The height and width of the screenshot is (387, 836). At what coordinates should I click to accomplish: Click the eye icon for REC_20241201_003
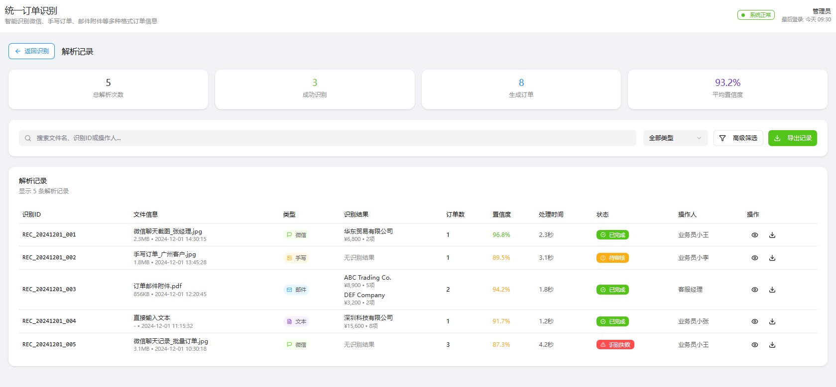tap(754, 290)
